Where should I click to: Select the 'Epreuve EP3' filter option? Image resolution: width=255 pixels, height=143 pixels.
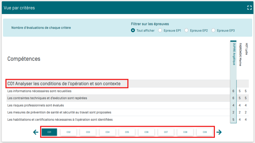[x=213, y=31]
